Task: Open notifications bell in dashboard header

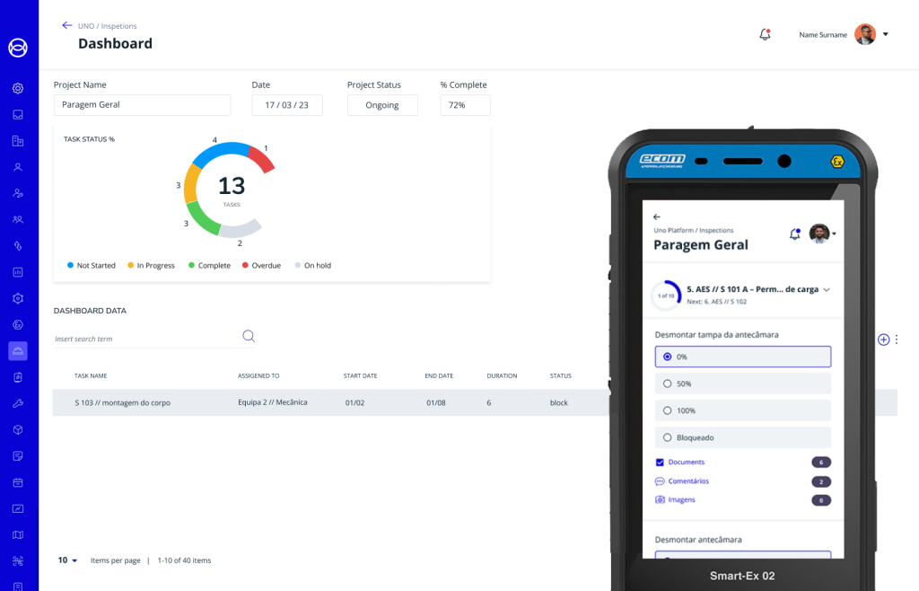Action: pyautogui.click(x=765, y=34)
